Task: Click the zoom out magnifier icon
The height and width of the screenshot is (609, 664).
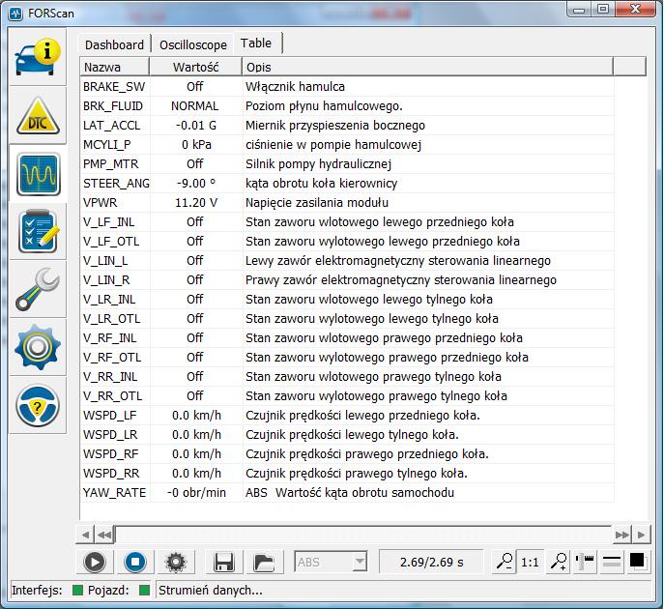Action: 505,562
